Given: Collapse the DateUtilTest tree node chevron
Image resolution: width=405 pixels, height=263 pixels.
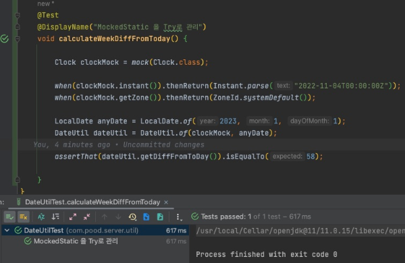Looking at the screenshot, I should coord(7,230).
